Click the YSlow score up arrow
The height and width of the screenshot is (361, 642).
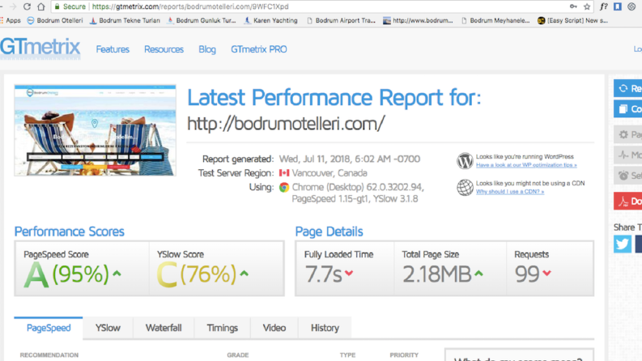click(x=244, y=274)
